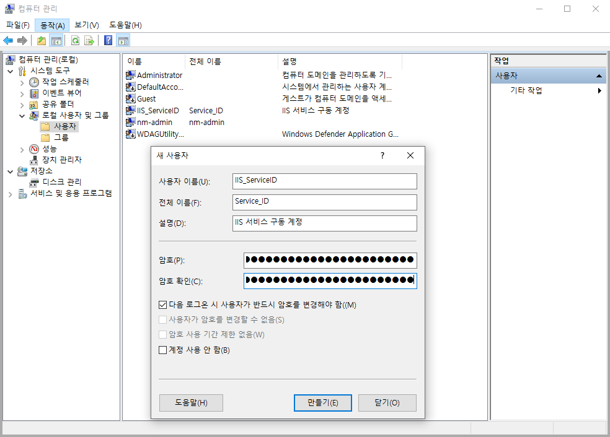Expand the 공유 폴더 tree node
This screenshot has width=610, height=437.
coord(22,105)
